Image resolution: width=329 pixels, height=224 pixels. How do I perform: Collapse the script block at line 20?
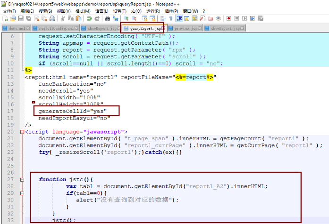[22, 132]
